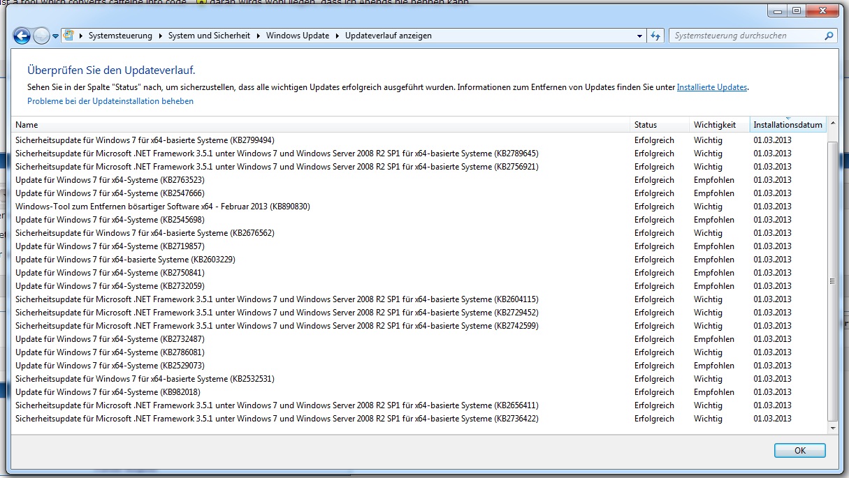Expand arrow after 'Windows Update' breadcrumb
This screenshot has height=478, width=849.
[x=338, y=36]
